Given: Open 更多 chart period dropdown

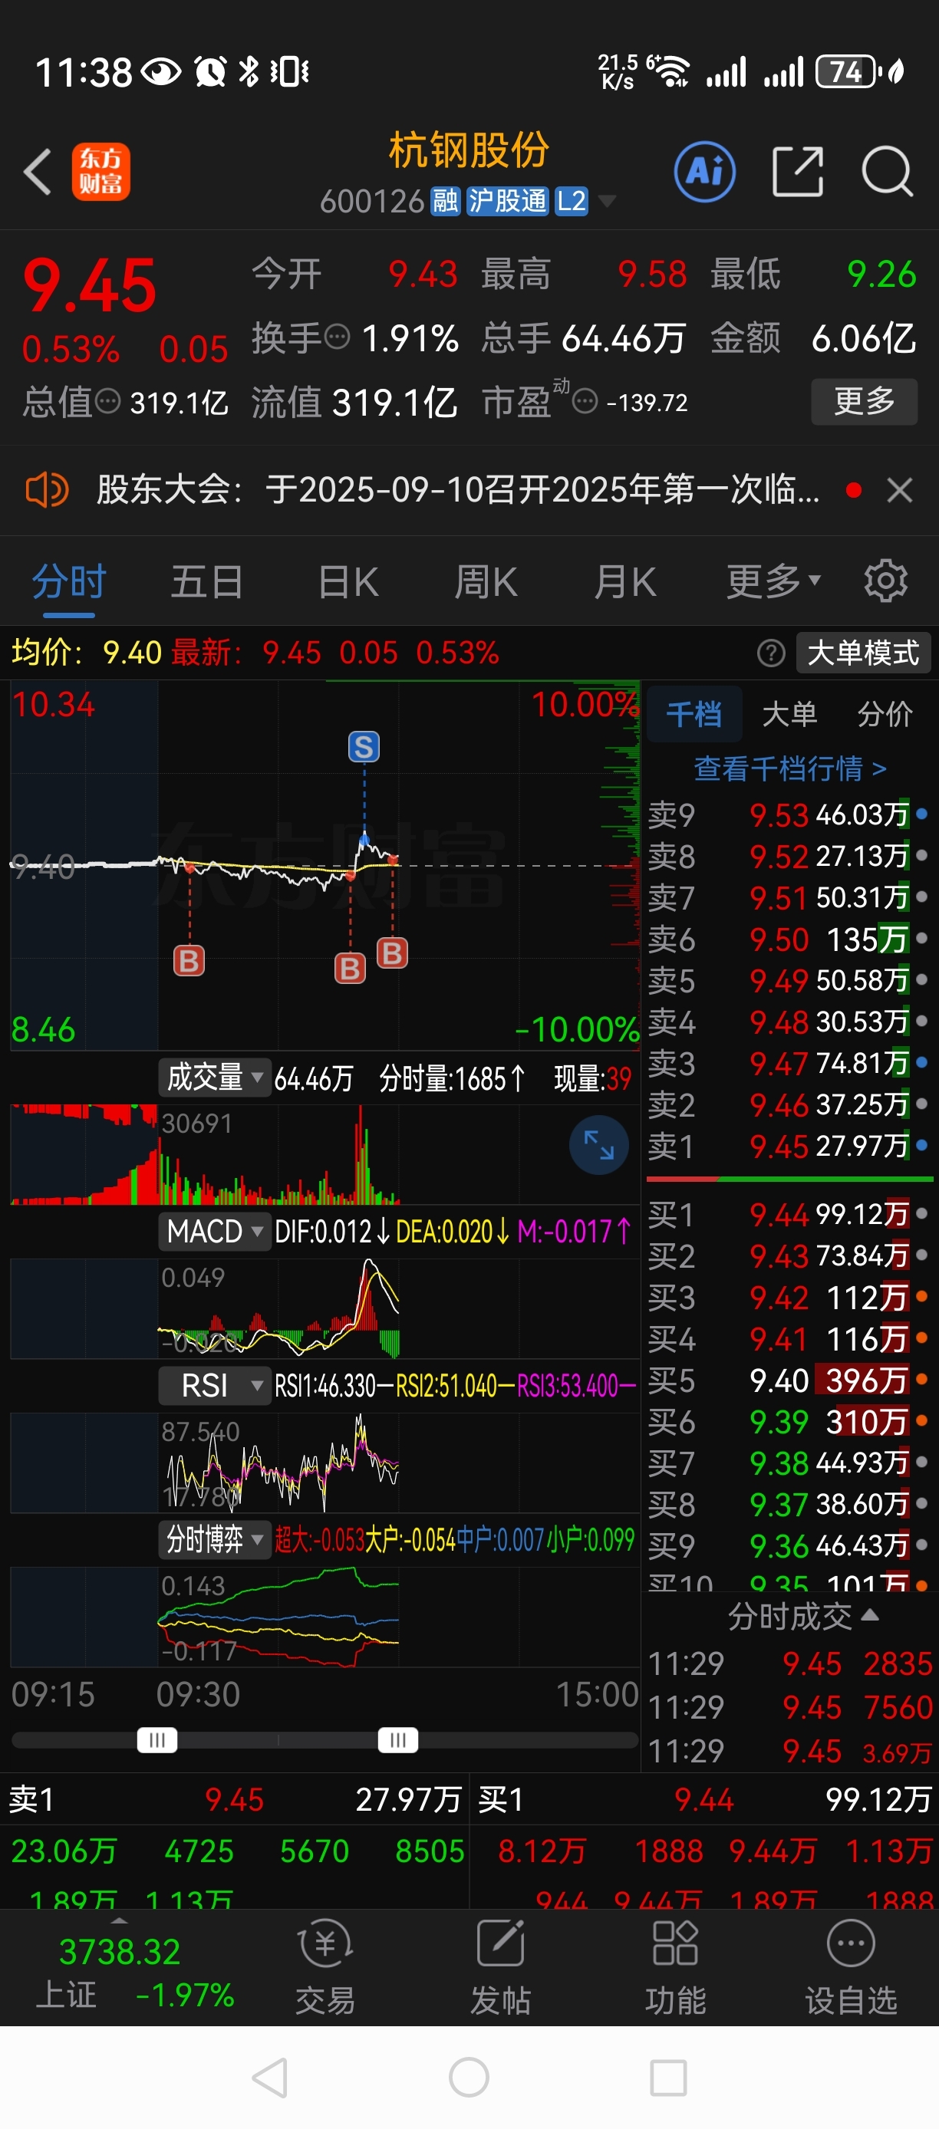Looking at the screenshot, I should 773,581.
